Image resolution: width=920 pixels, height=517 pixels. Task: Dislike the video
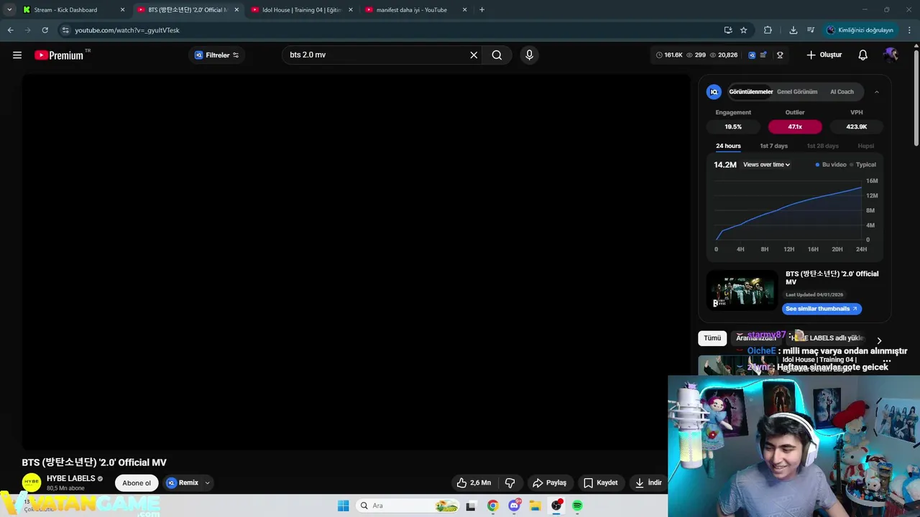(x=510, y=483)
